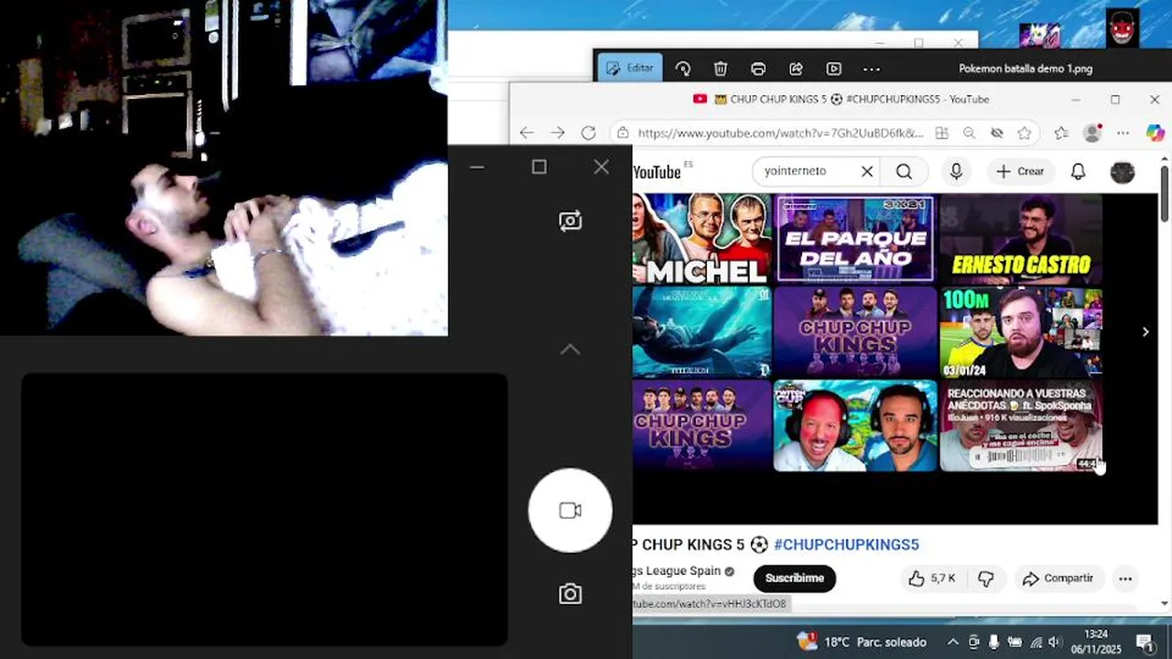Add page to favorites with star icon
The width and height of the screenshot is (1172, 659).
click(x=1025, y=133)
